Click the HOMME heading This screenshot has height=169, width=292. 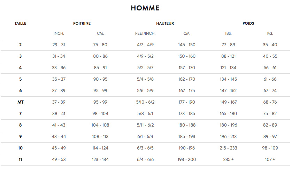(145, 8)
